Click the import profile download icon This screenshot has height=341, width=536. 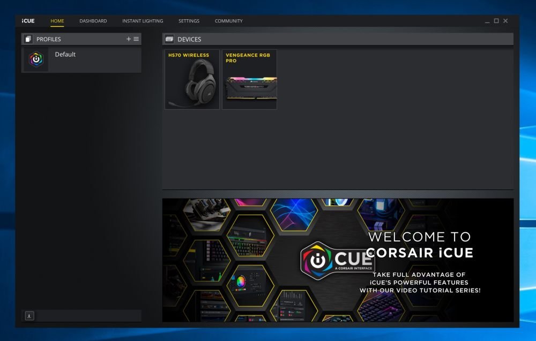pos(29,316)
